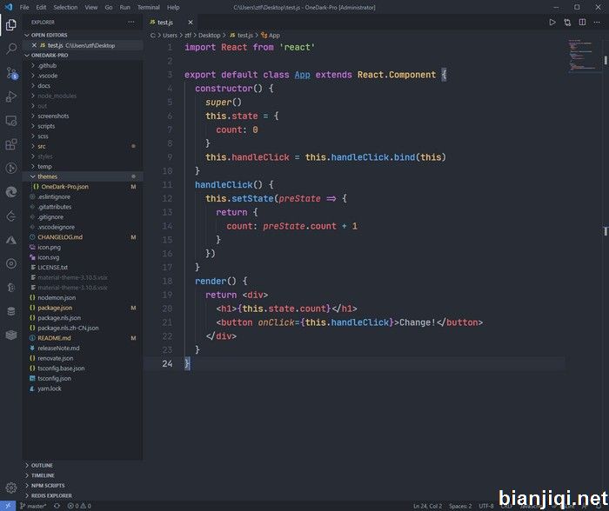Open nodemon.json file
This screenshot has width=609, height=511.
click(x=83, y=297)
